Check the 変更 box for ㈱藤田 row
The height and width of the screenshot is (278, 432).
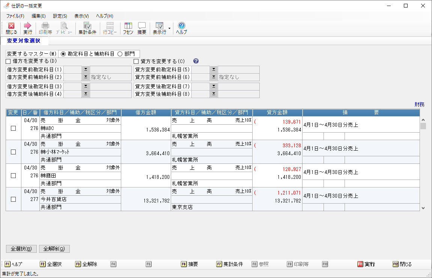pos(13,176)
